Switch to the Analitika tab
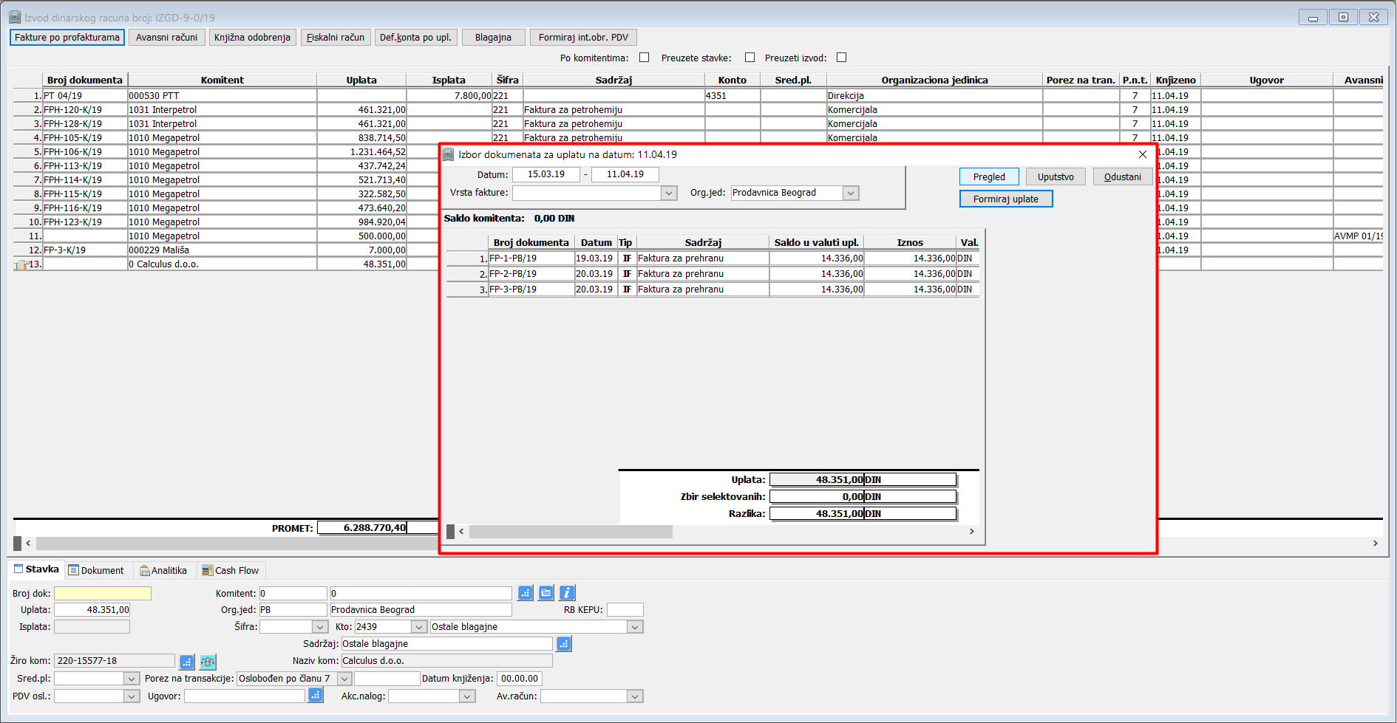Screen dimensions: 1397x723 coord(163,570)
